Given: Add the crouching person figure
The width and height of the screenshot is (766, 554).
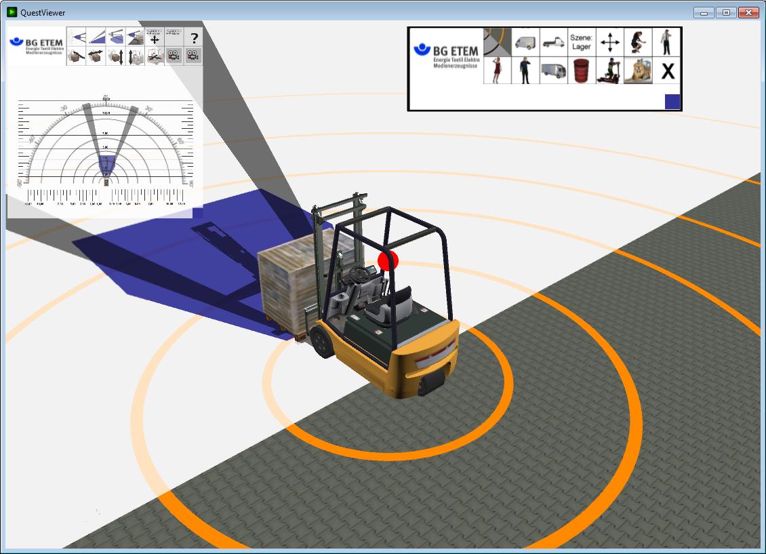Looking at the screenshot, I should tap(638, 42).
